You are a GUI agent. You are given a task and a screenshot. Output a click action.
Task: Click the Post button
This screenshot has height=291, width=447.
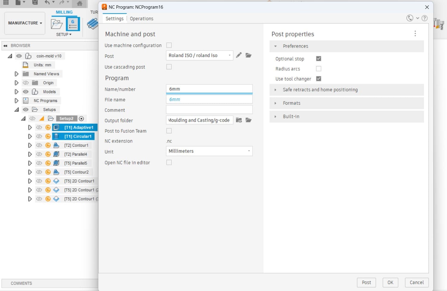pos(366,282)
